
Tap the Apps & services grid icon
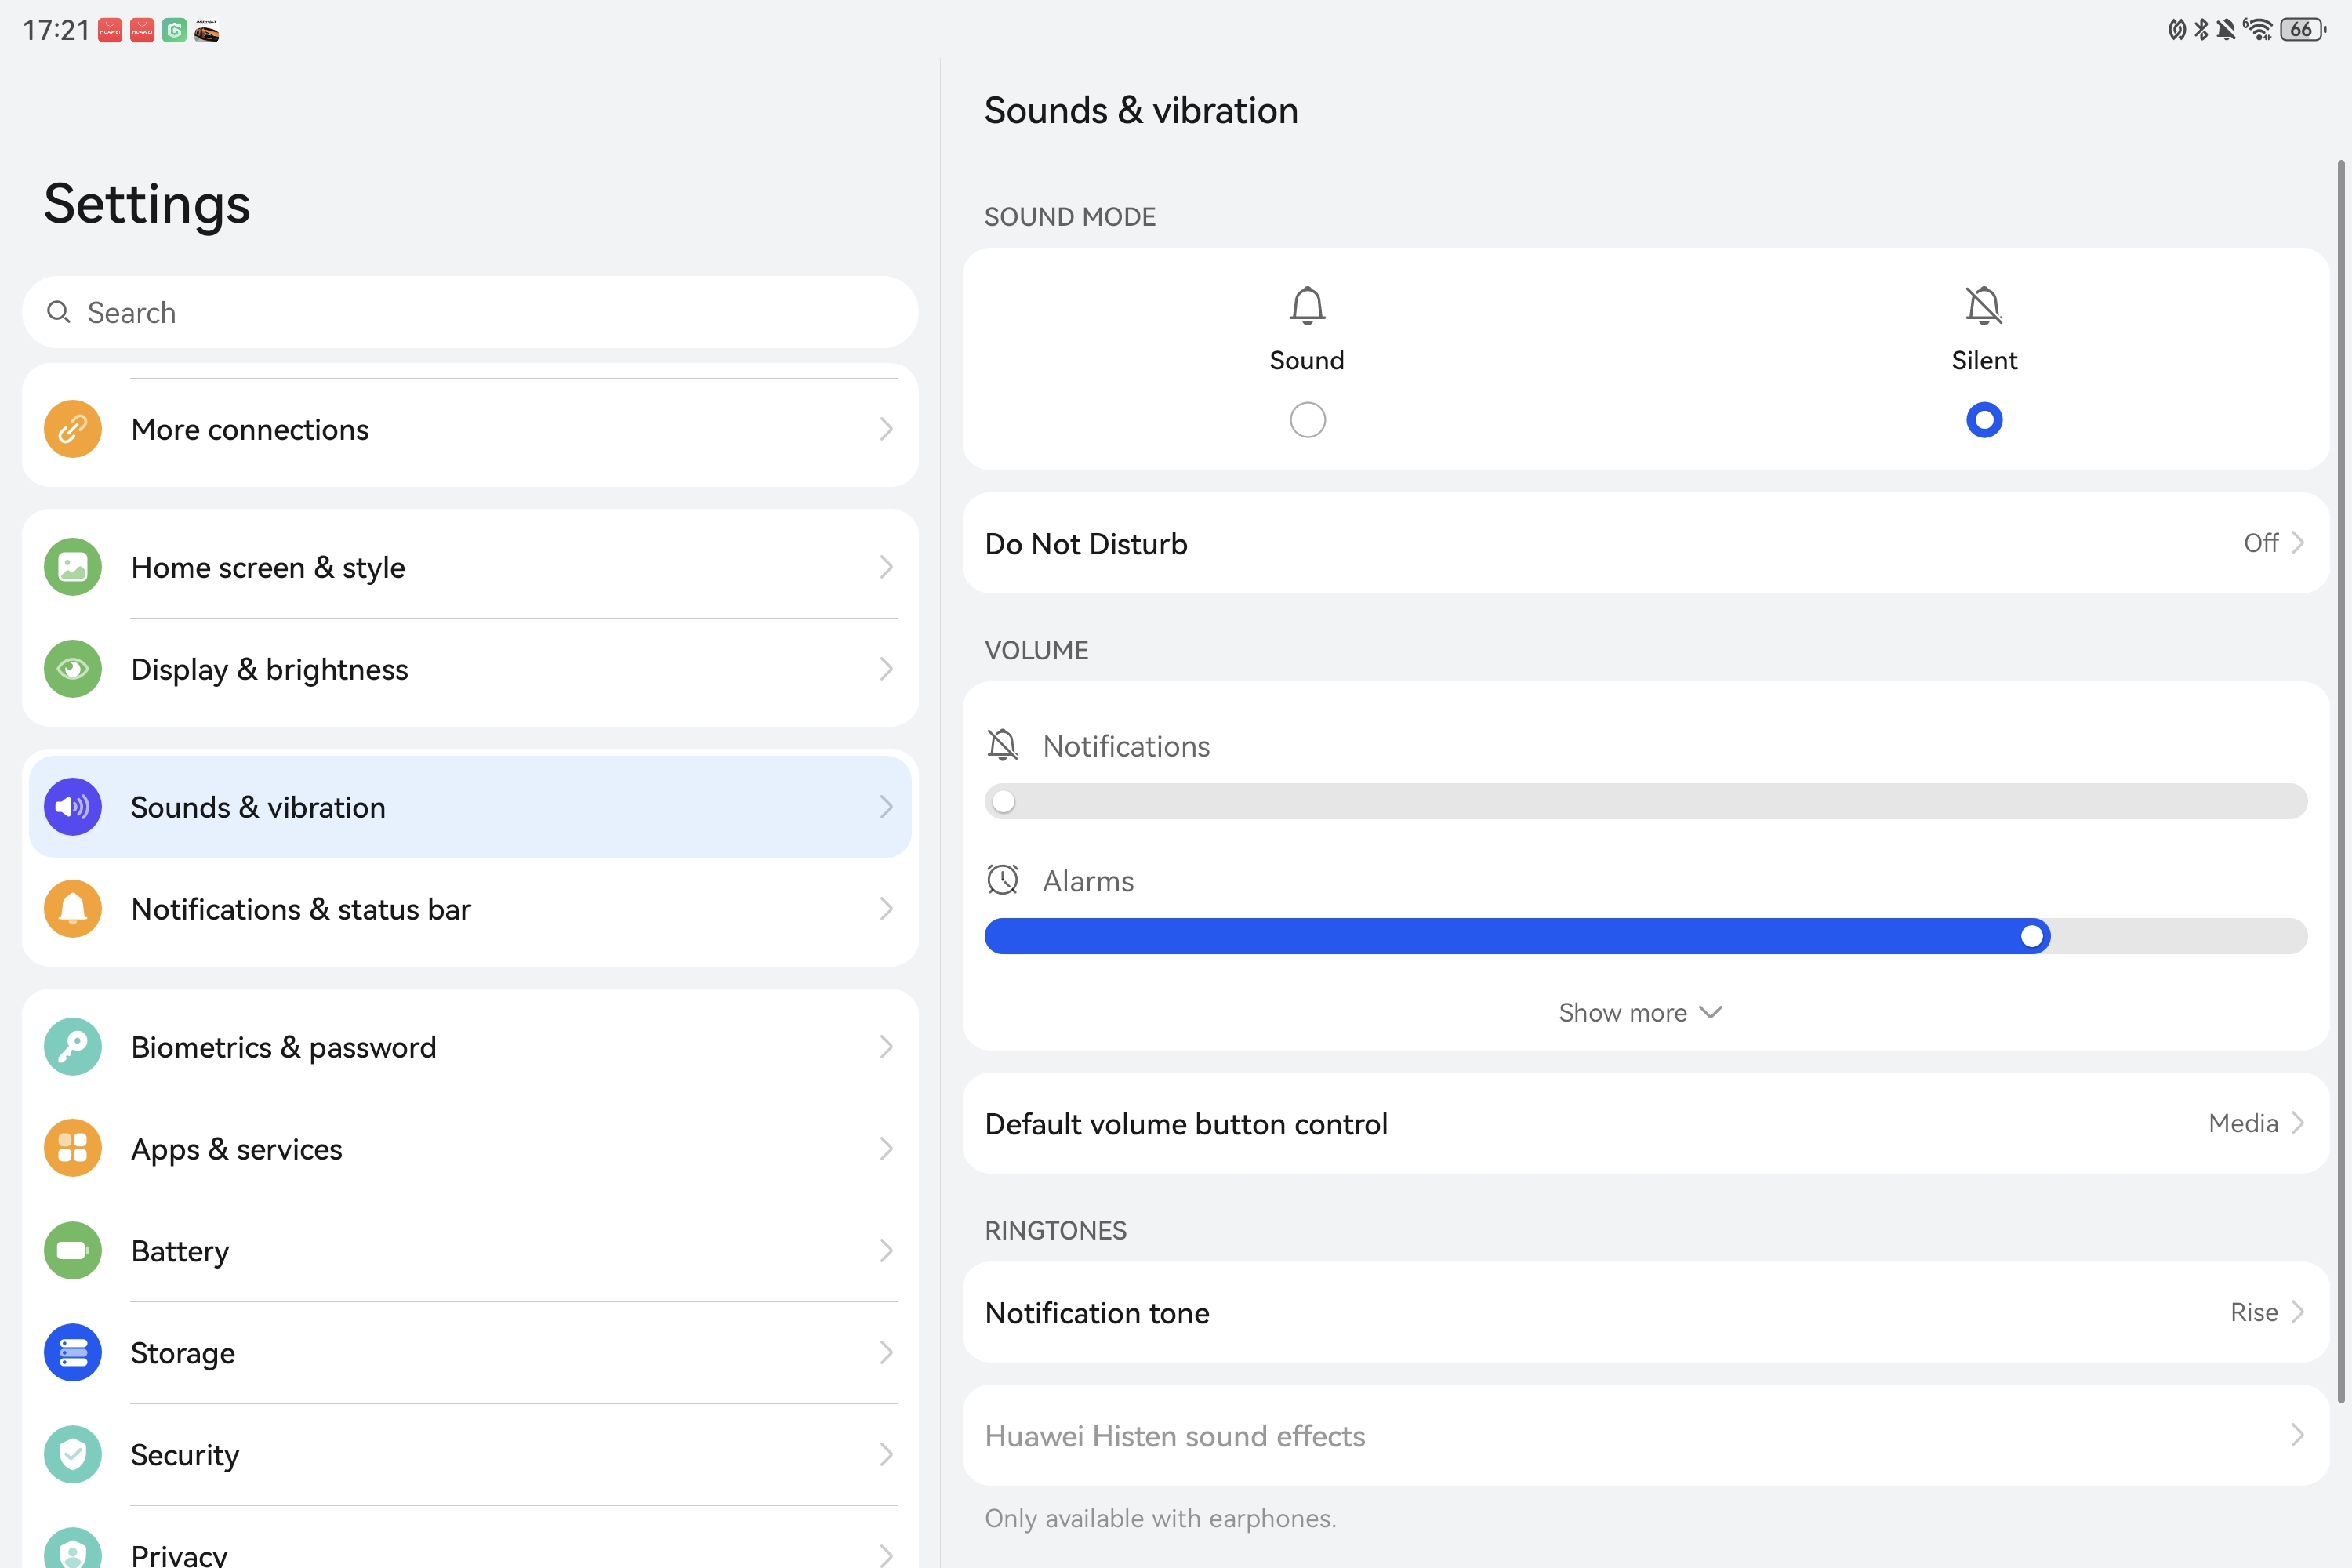tap(72, 1149)
